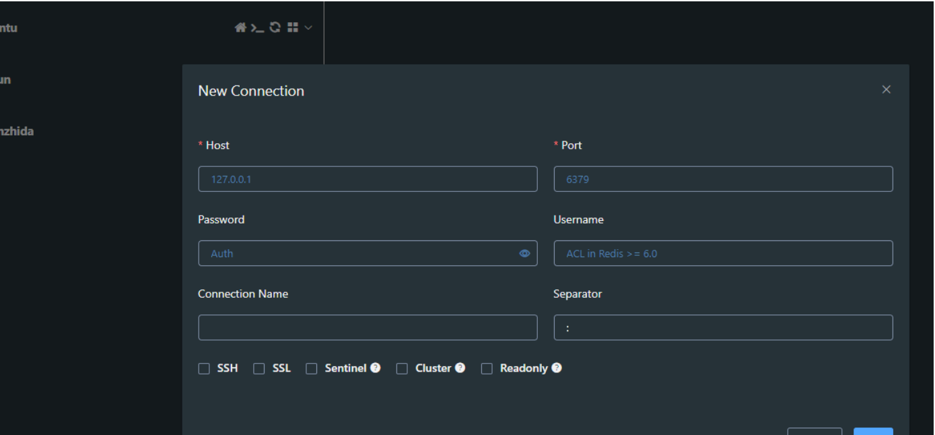Open the Redis console terminal icon

point(257,28)
